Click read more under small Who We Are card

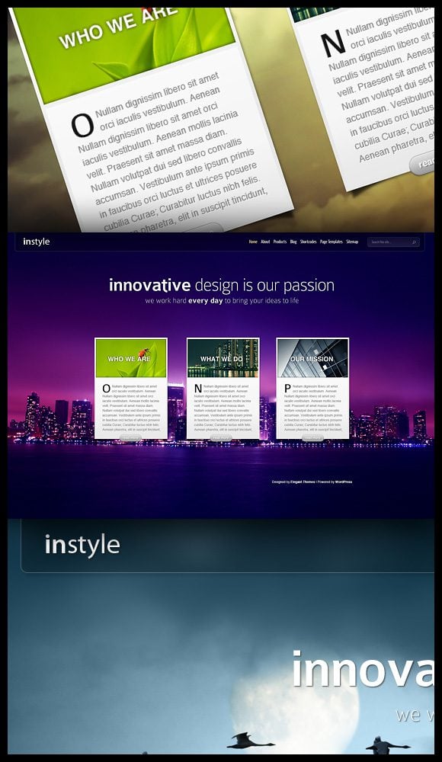point(131,438)
